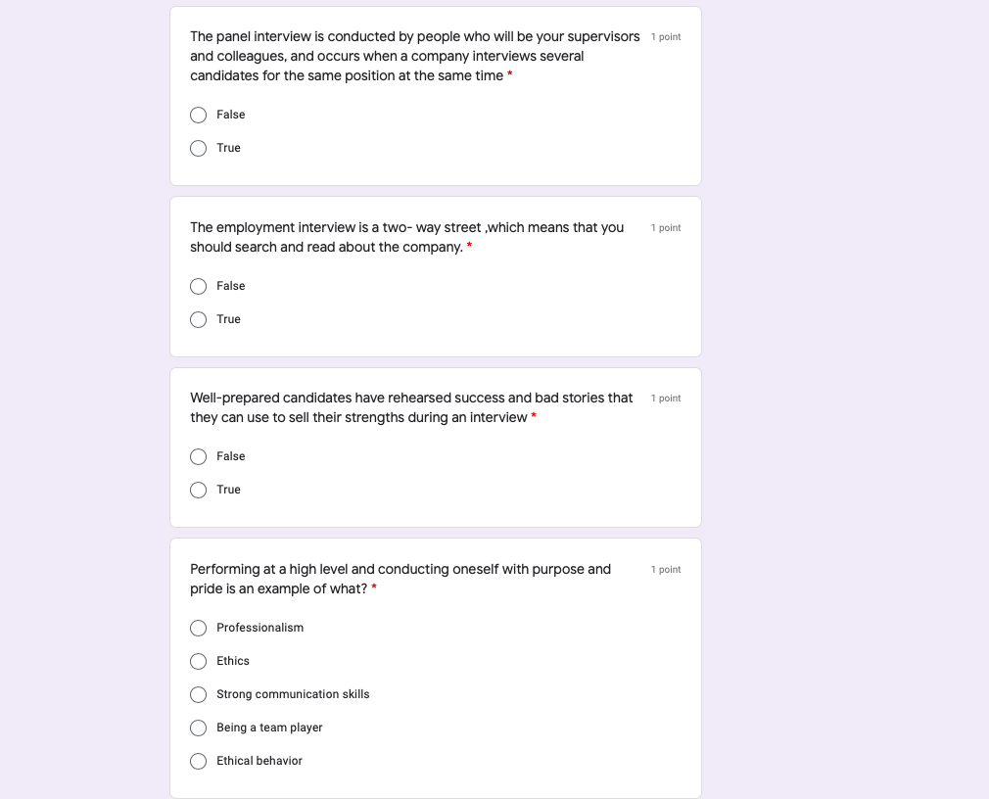The height and width of the screenshot is (799, 989).
Task: Select True for the panel interview question
Action: tap(198, 148)
